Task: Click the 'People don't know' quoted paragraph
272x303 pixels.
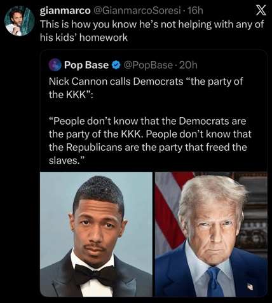Action: [150, 141]
